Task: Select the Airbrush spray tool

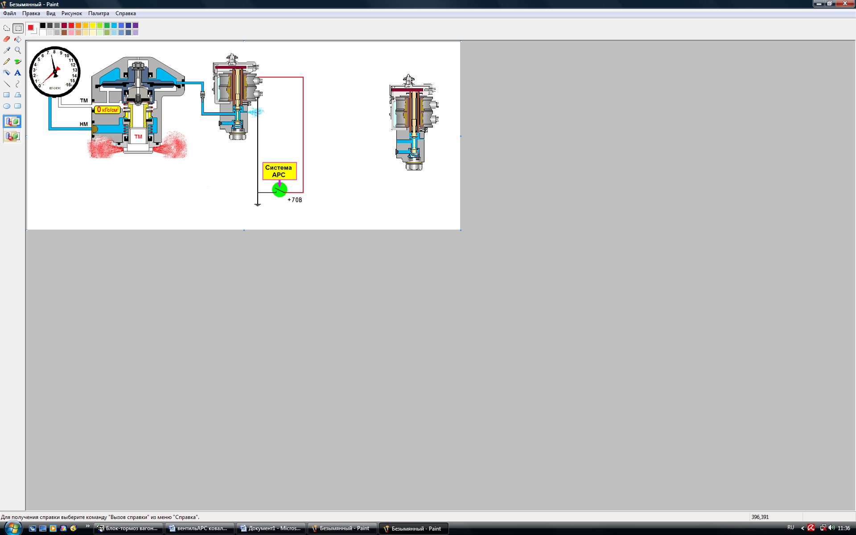Action: coord(7,73)
